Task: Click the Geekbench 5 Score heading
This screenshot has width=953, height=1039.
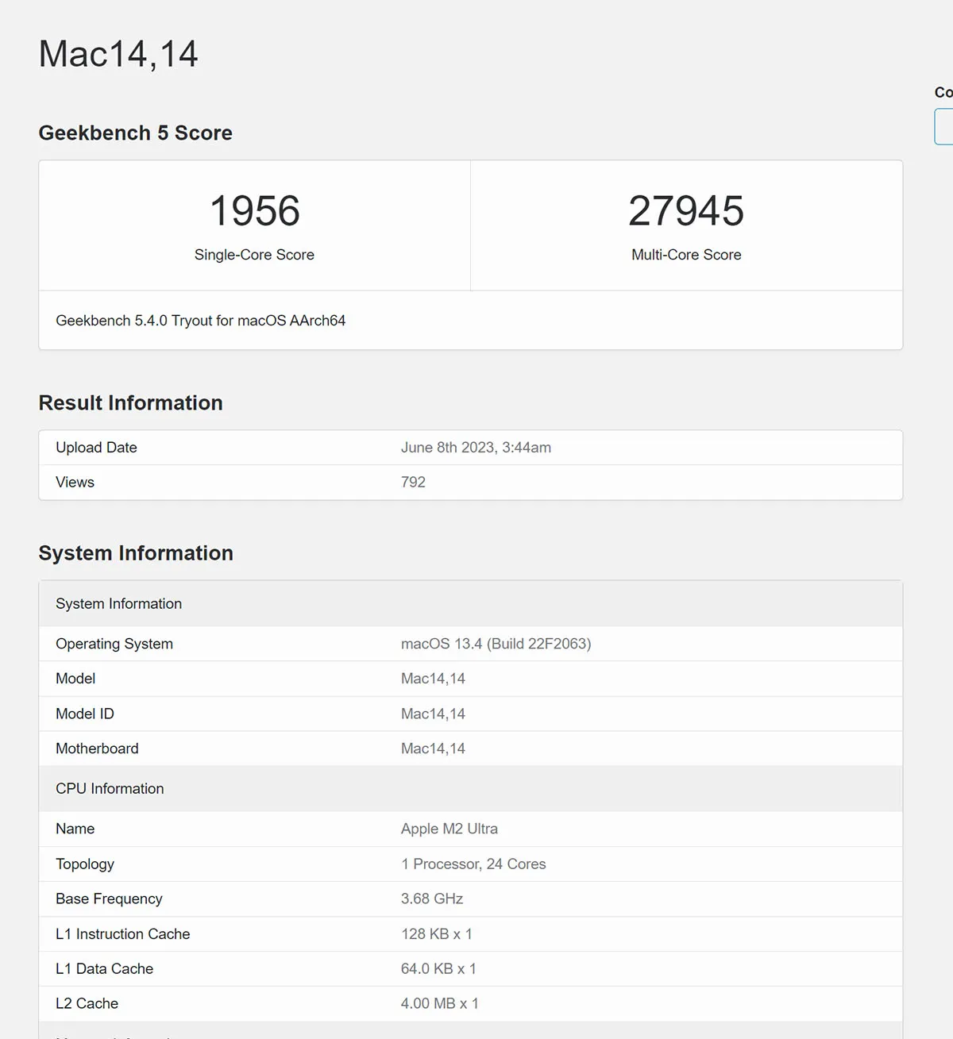Action: click(136, 133)
